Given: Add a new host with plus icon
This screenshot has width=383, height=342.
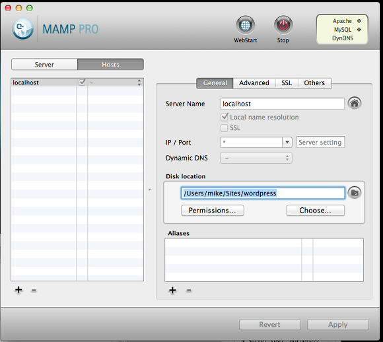Looking at the screenshot, I should pyautogui.click(x=18, y=290).
